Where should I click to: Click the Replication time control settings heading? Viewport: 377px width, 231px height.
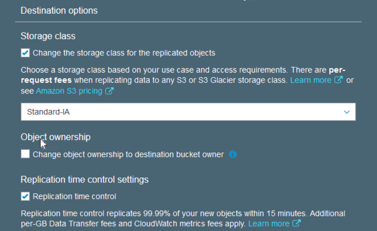pyautogui.click(x=85, y=180)
